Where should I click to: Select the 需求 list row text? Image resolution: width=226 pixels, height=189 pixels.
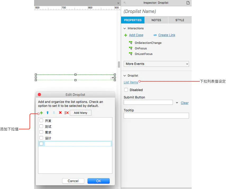(48, 133)
